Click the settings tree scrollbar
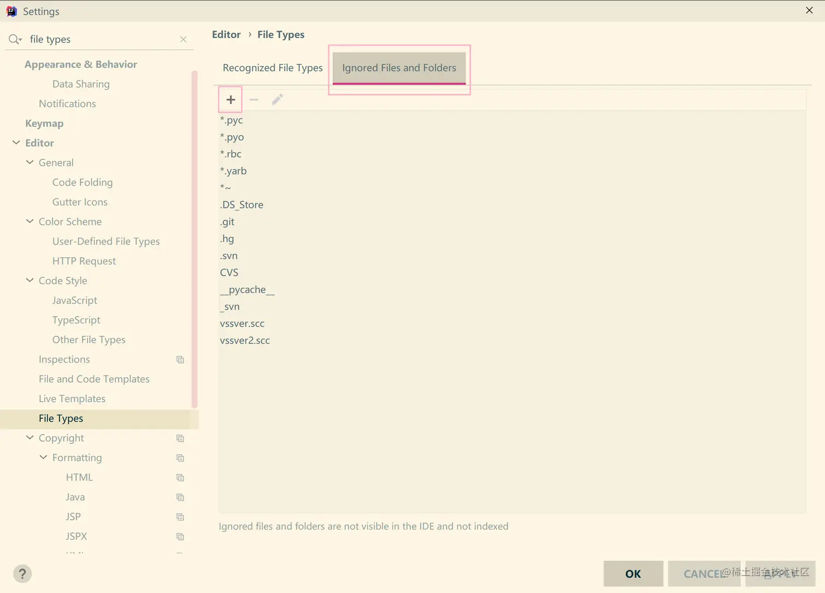 coord(194,239)
